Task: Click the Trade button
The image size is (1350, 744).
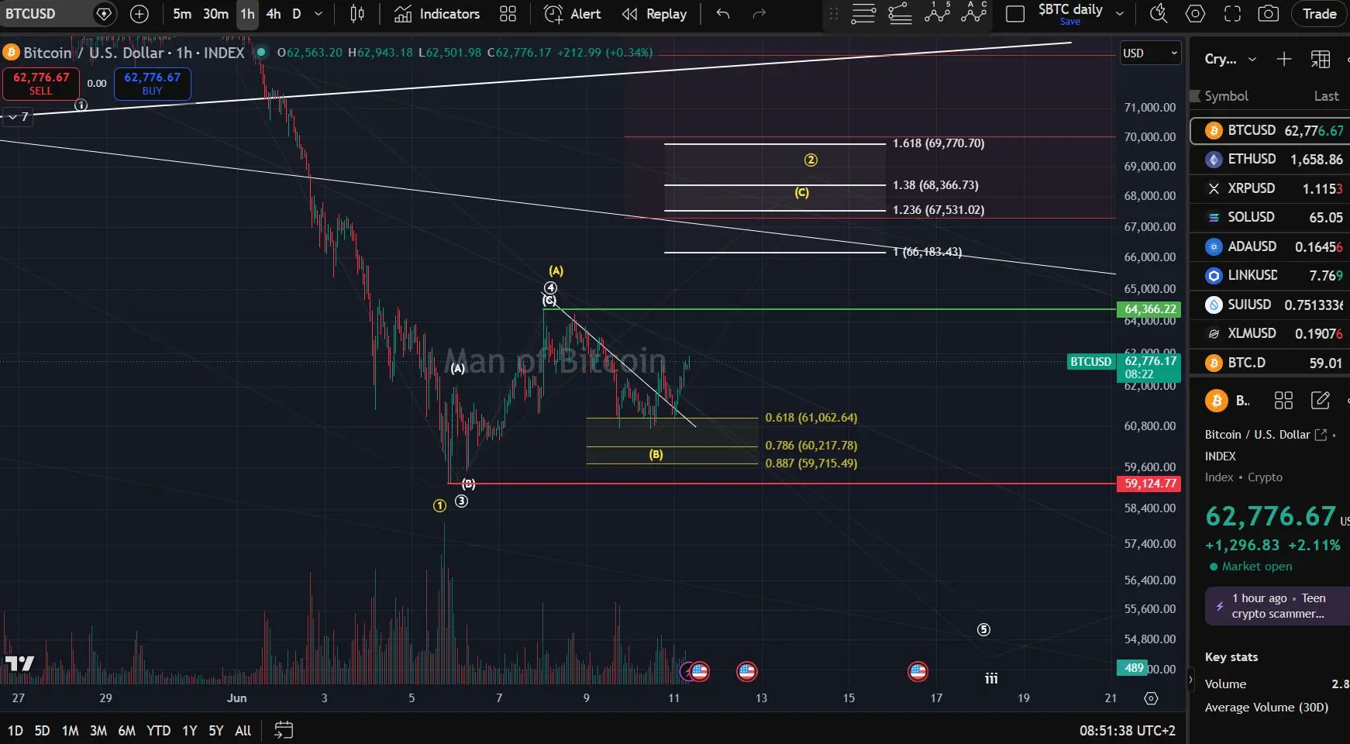Action: pos(1319,14)
